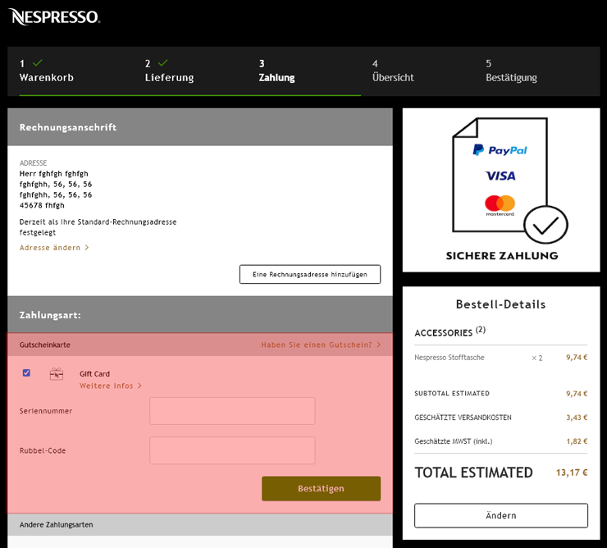Screen dimensions: 607x548
Task: Click the green check next to step 2
Action: tap(163, 62)
